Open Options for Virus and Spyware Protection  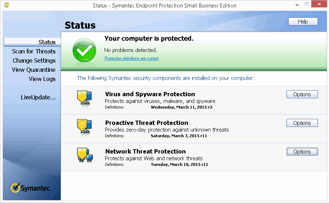coord(302,94)
